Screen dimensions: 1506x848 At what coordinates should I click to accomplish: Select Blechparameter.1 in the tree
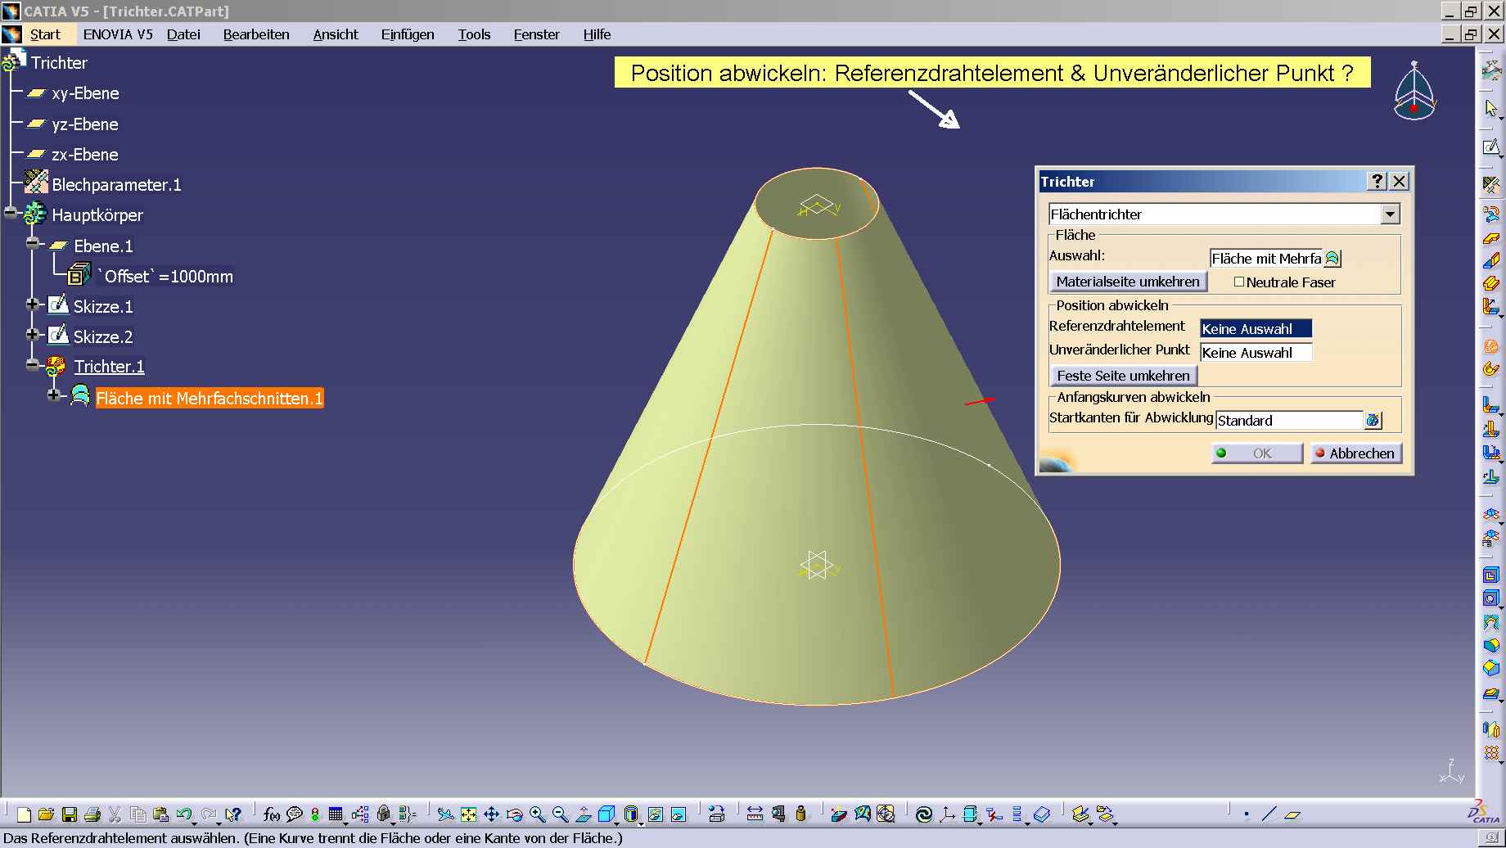(x=116, y=185)
